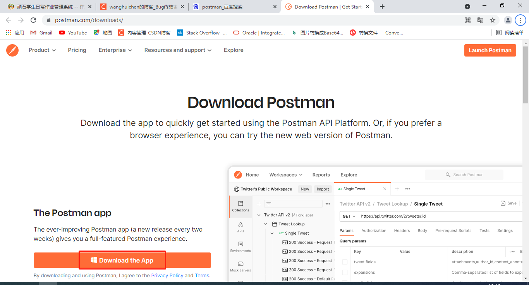Click the request URL field in the preview
The height and width of the screenshot is (285, 529).
tap(440, 216)
